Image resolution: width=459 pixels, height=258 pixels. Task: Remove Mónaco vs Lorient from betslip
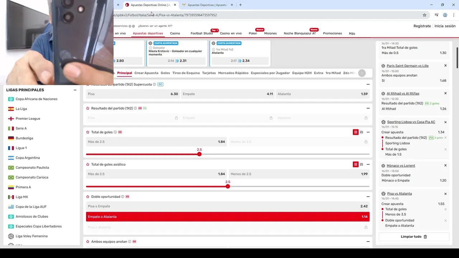[x=445, y=166]
